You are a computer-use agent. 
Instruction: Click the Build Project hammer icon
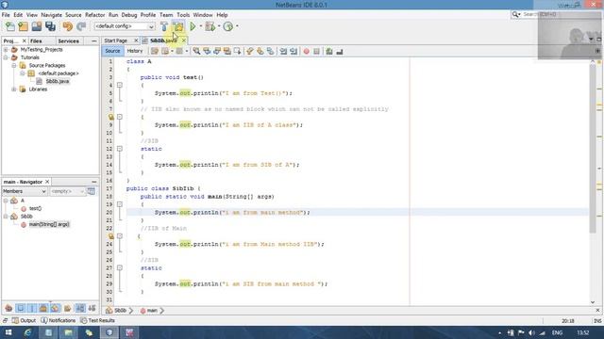click(x=164, y=26)
